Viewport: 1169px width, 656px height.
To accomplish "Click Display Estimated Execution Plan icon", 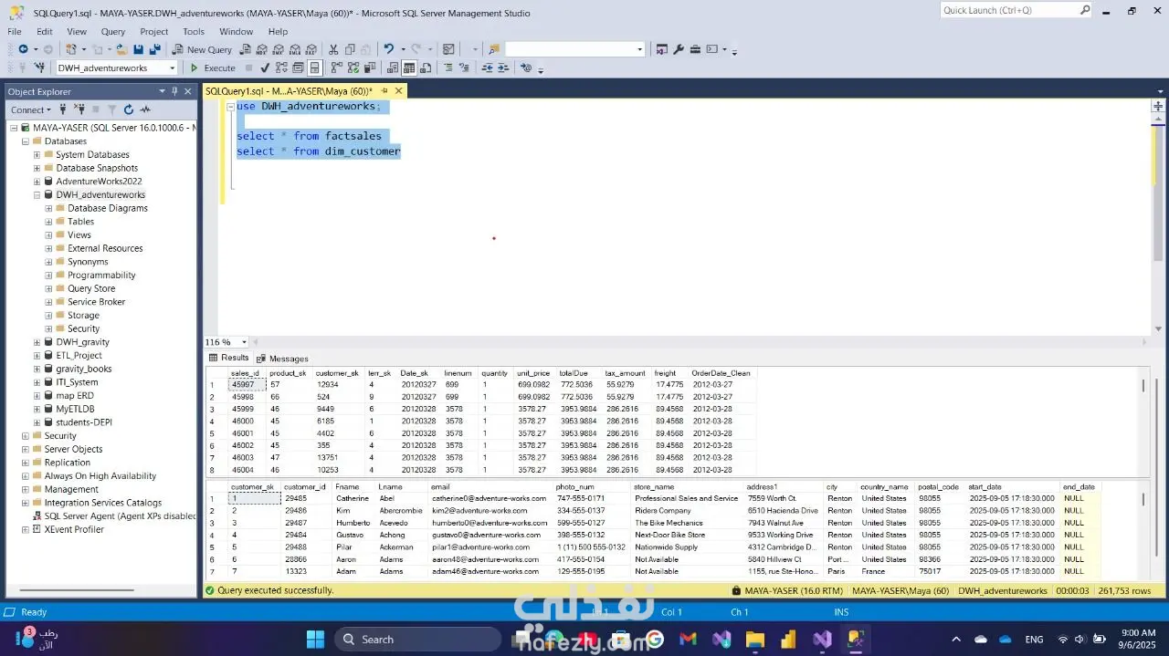I will tap(282, 68).
